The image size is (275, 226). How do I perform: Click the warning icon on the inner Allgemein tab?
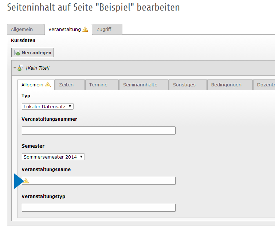[x=48, y=85]
